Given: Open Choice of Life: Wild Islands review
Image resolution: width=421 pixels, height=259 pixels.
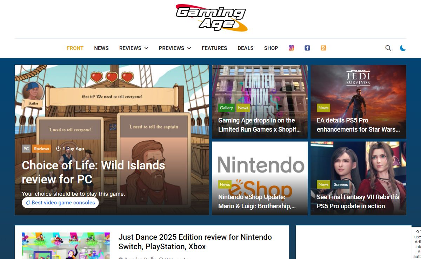Looking at the screenshot, I should [93, 172].
